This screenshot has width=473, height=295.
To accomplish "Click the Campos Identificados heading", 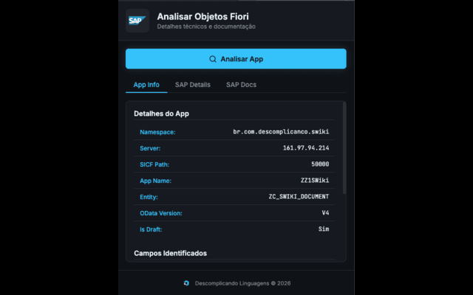I will [171, 254].
